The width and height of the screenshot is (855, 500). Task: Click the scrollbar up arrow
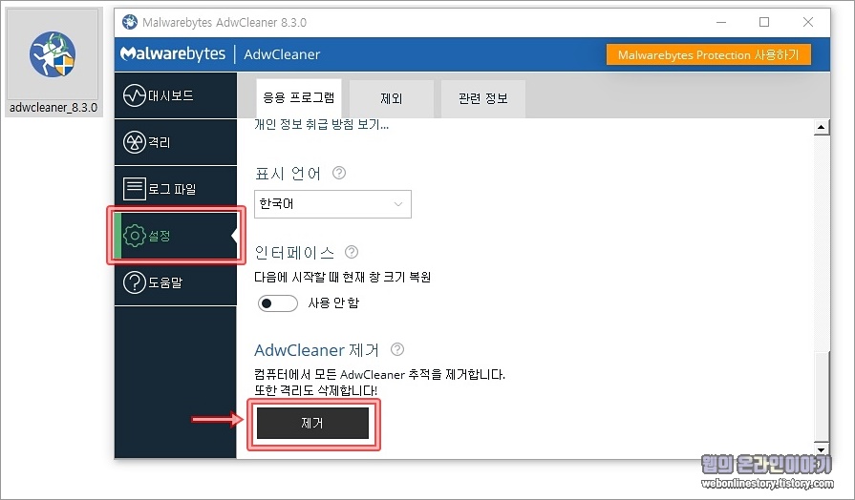pyautogui.click(x=822, y=128)
